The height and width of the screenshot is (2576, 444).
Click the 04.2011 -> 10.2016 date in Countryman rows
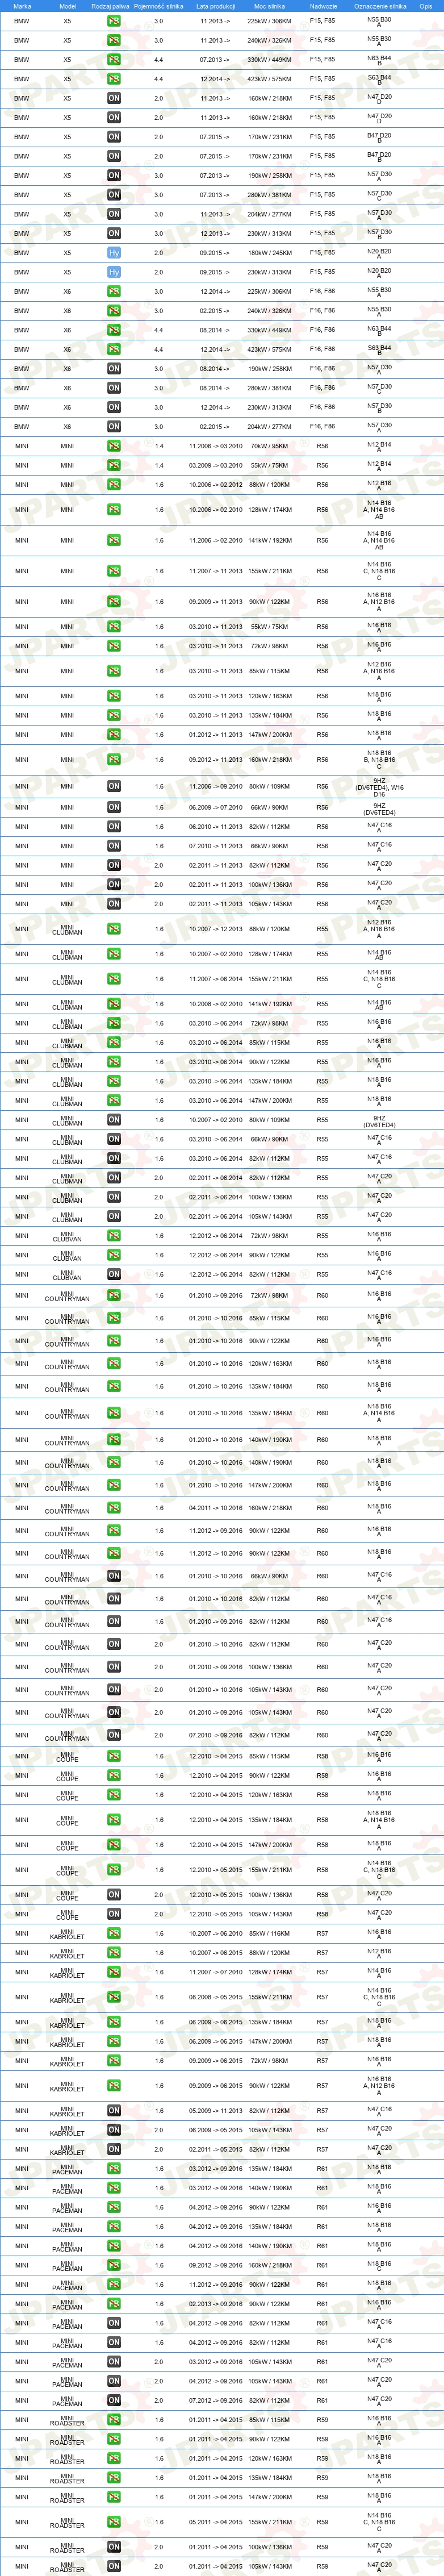click(215, 1508)
